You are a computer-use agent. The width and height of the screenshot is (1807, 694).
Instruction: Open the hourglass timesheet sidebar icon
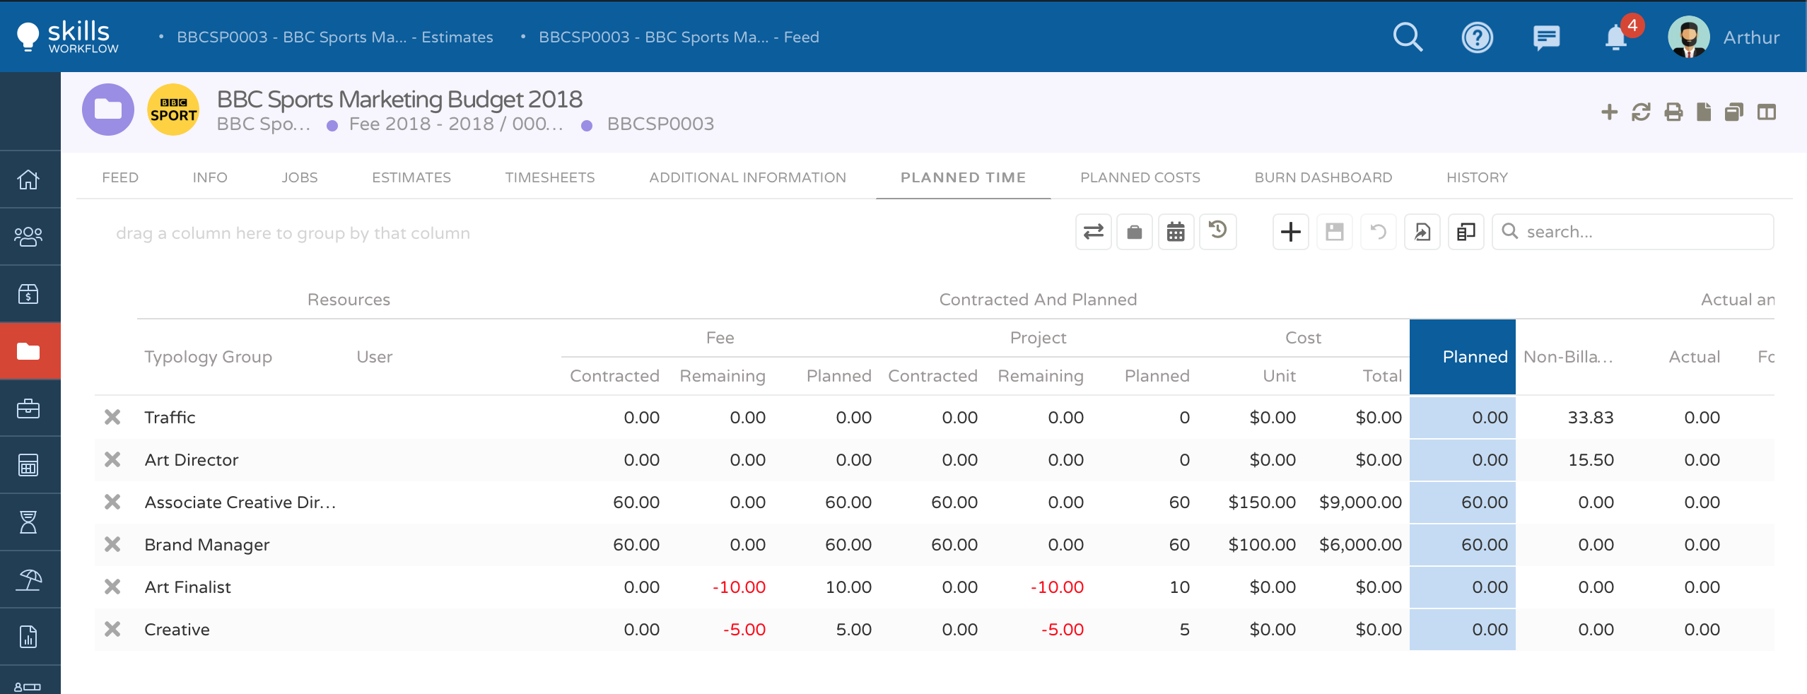[x=28, y=522]
